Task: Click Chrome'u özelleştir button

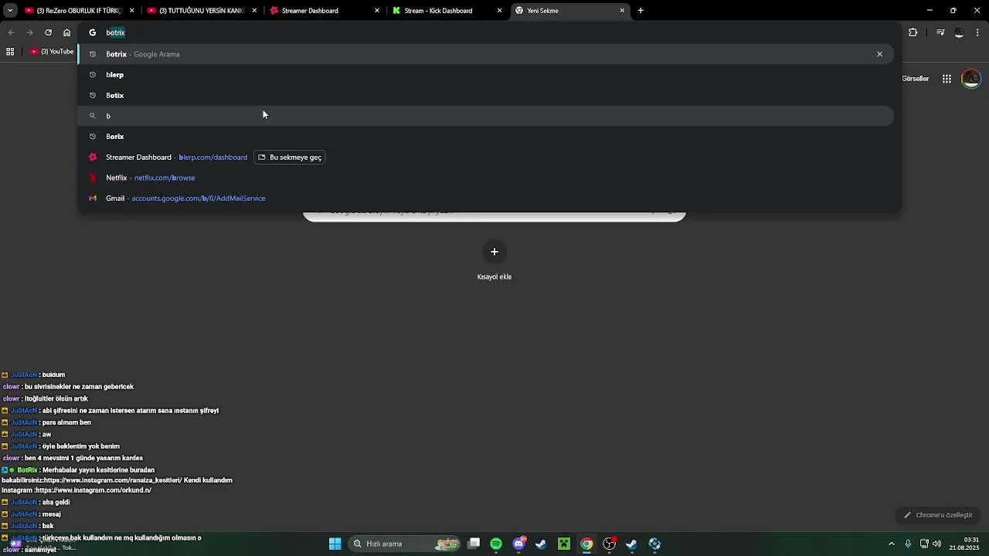Action: (x=938, y=515)
